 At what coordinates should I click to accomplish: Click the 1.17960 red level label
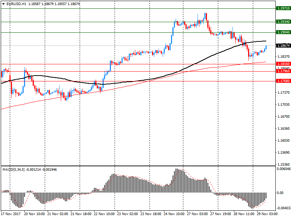[283, 71]
